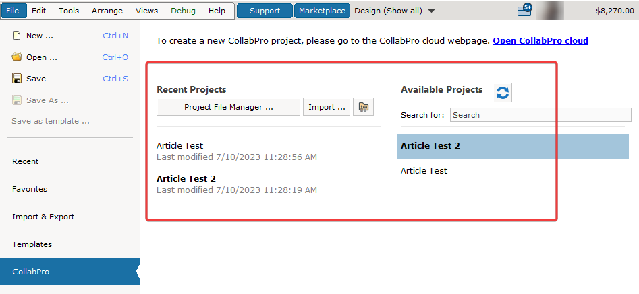
Task: Click the Ctrl+O shortcut label
Action: coord(115,57)
